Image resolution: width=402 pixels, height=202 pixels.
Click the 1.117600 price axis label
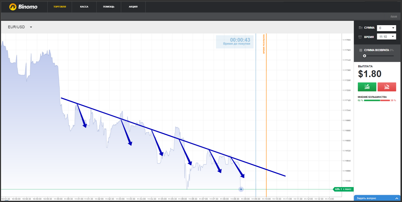[347, 40]
